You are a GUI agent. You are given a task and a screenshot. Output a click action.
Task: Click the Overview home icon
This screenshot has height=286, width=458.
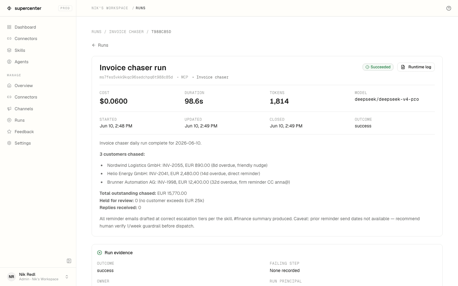pos(9,85)
